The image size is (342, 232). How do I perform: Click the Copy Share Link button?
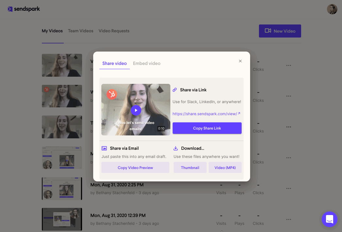point(207,128)
